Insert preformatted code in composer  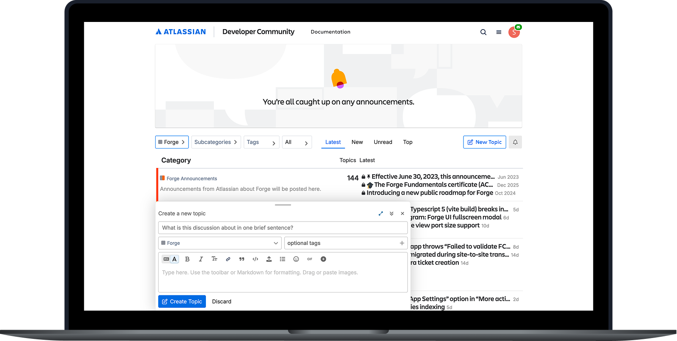(x=255, y=259)
